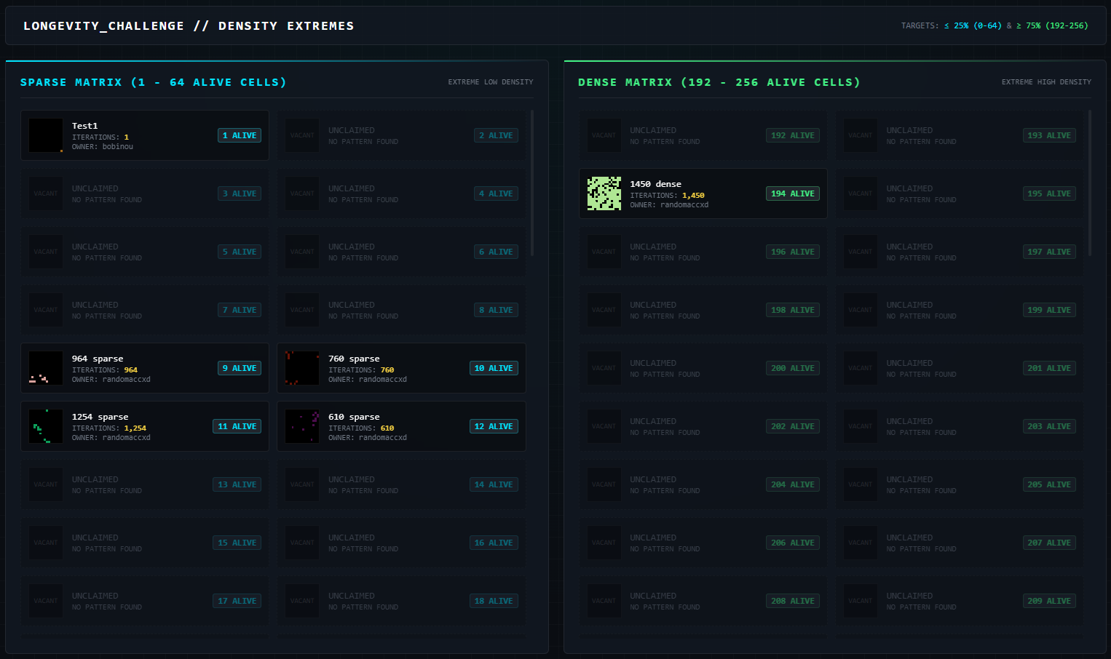Click the "2 ALIVE" vacant slot badge
The image size is (1111, 659).
click(496, 135)
